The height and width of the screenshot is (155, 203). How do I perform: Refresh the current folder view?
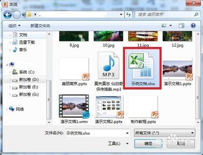click(x=129, y=14)
